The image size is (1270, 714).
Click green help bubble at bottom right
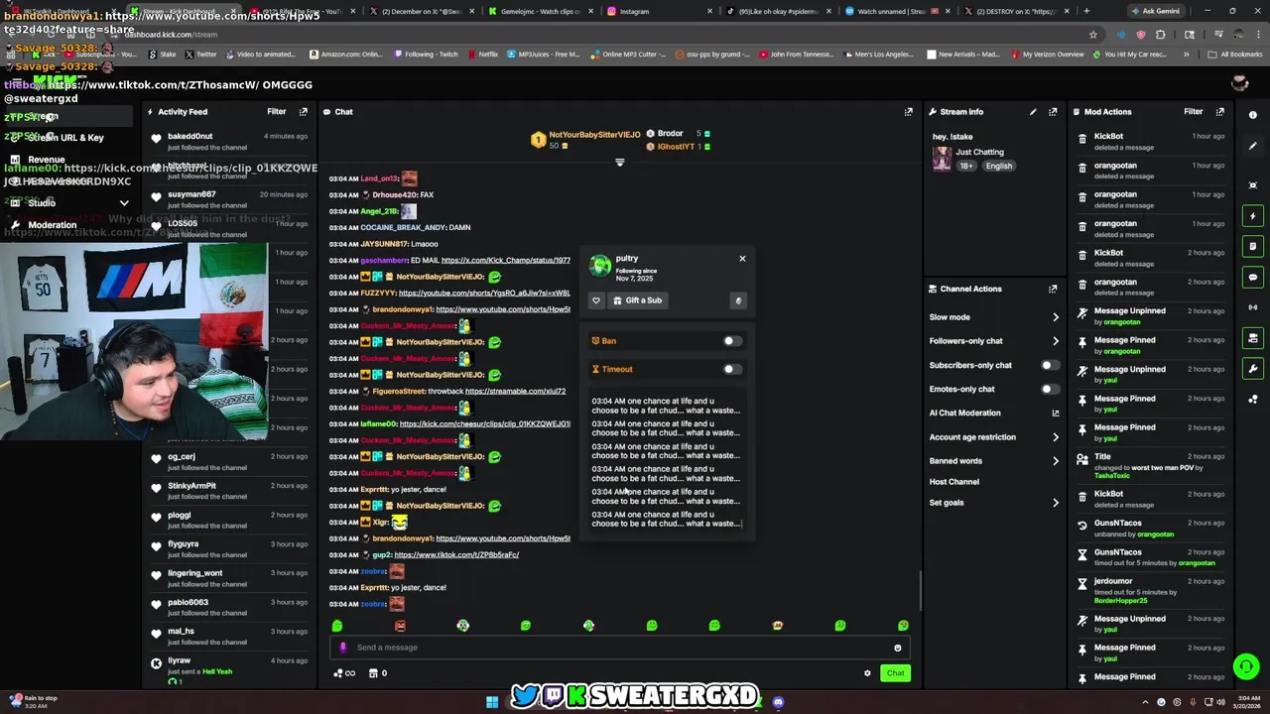tap(1245, 666)
